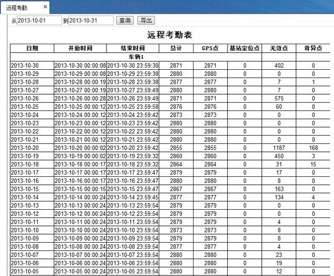Click the 2013-10-25 23:59:58 end time cell
The image size is (334, 276).
click(x=133, y=107)
